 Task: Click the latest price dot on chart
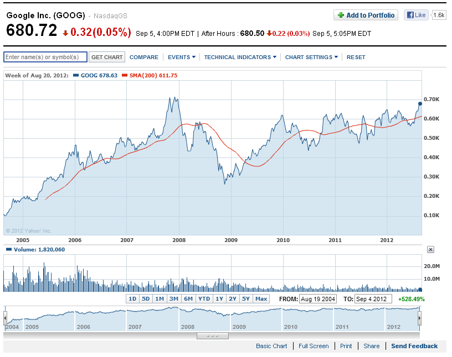click(420, 103)
